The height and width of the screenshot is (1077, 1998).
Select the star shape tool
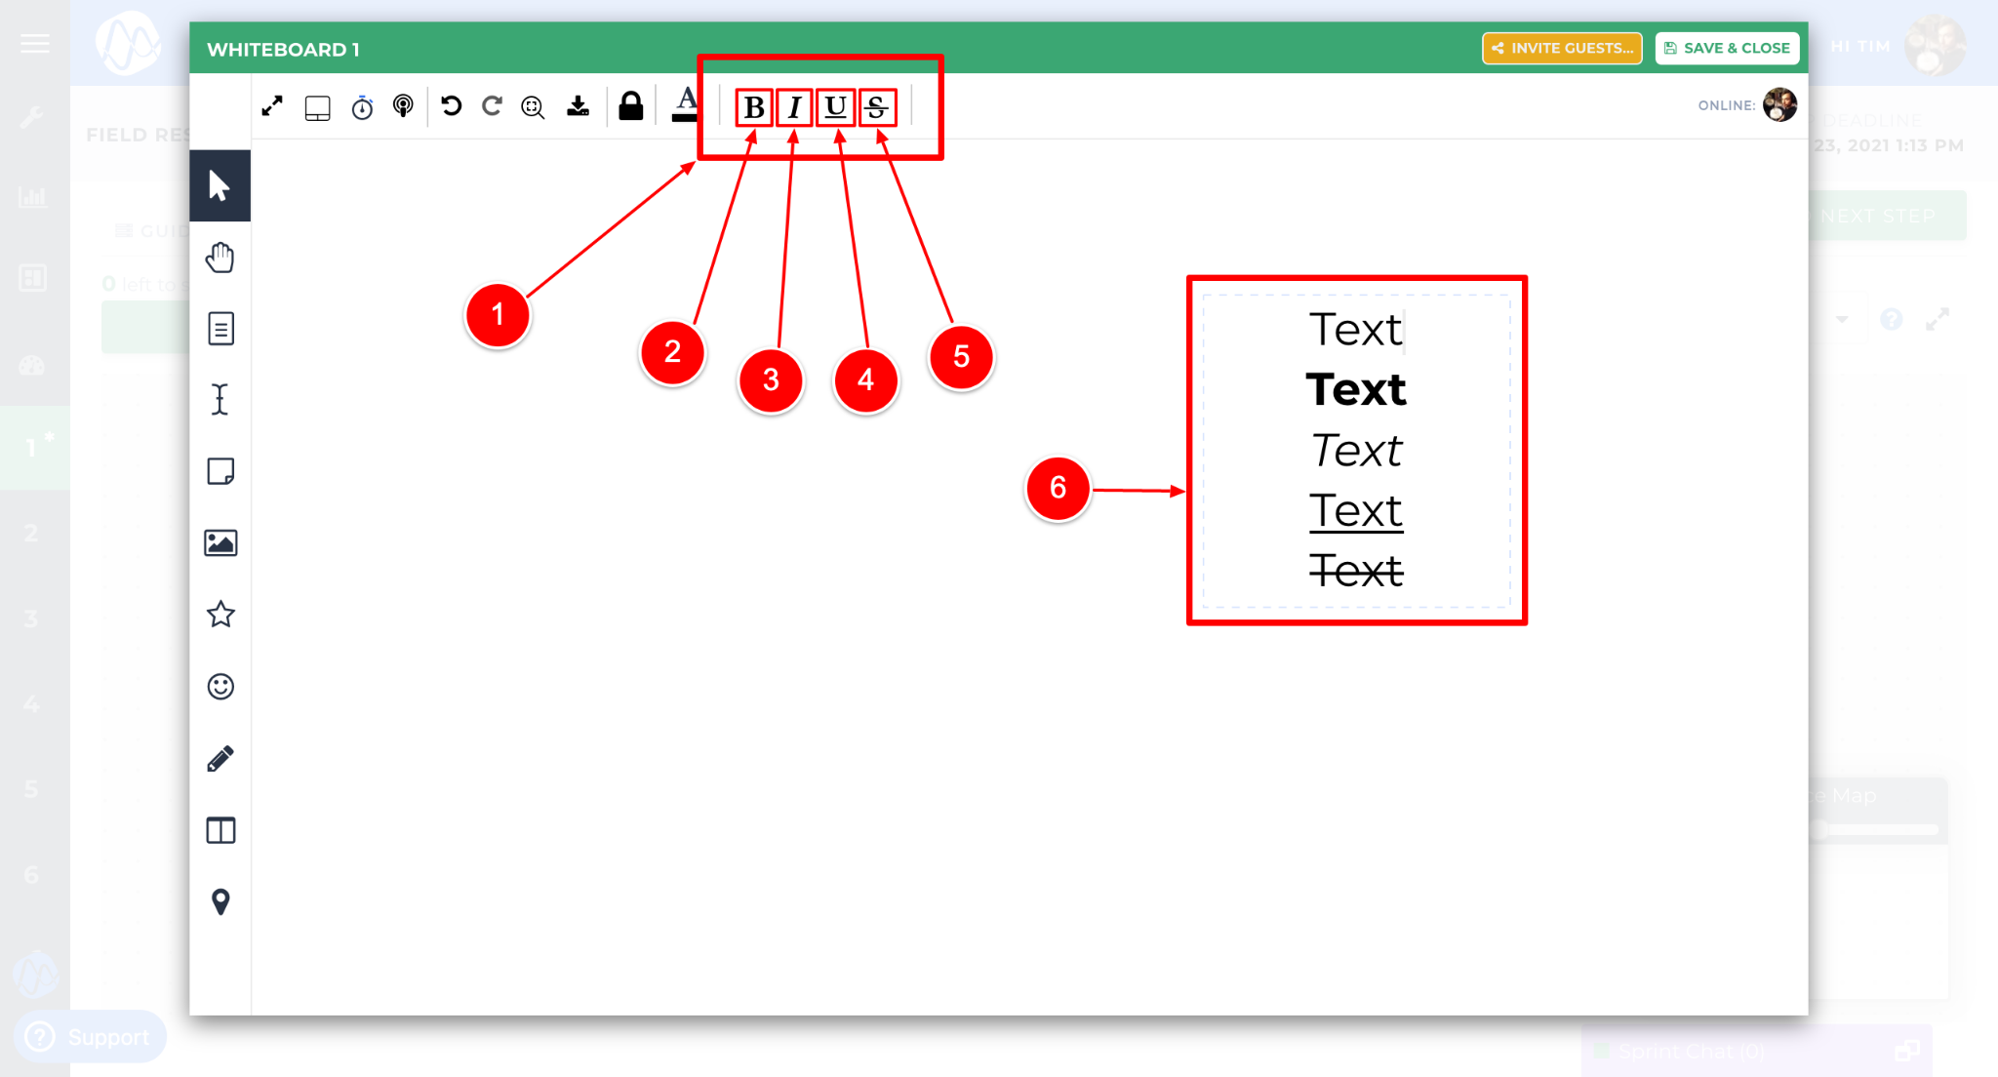[x=220, y=615]
